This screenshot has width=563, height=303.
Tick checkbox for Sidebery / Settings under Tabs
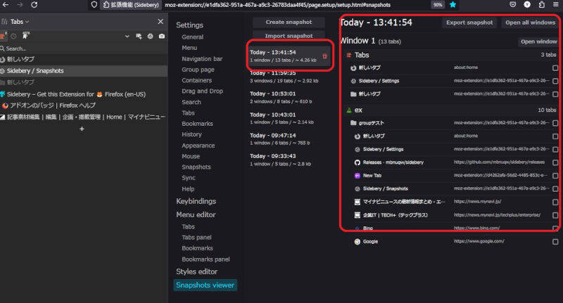tap(555, 81)
